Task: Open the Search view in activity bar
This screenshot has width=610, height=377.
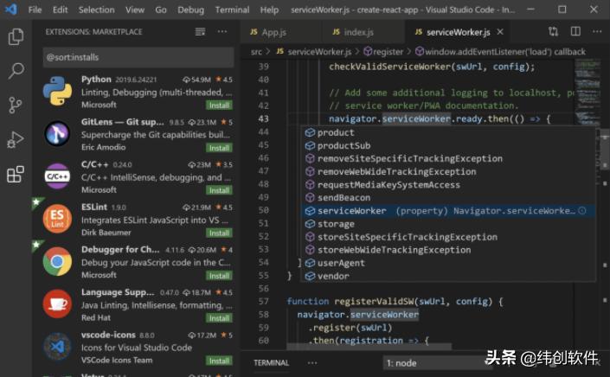Action: (16, 71)
